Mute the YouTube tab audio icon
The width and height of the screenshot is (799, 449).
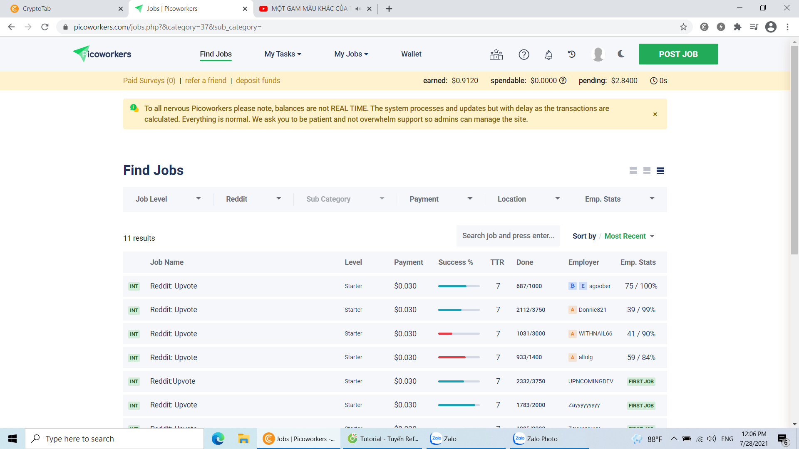358,9
